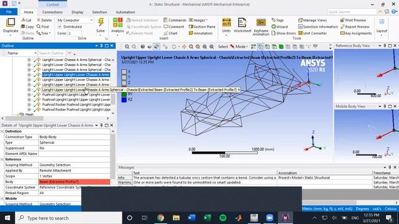Open Key Assignments

tap(356, 33)
